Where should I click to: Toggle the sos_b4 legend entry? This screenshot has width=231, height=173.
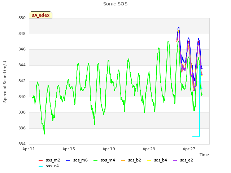(x=157, y=160)
